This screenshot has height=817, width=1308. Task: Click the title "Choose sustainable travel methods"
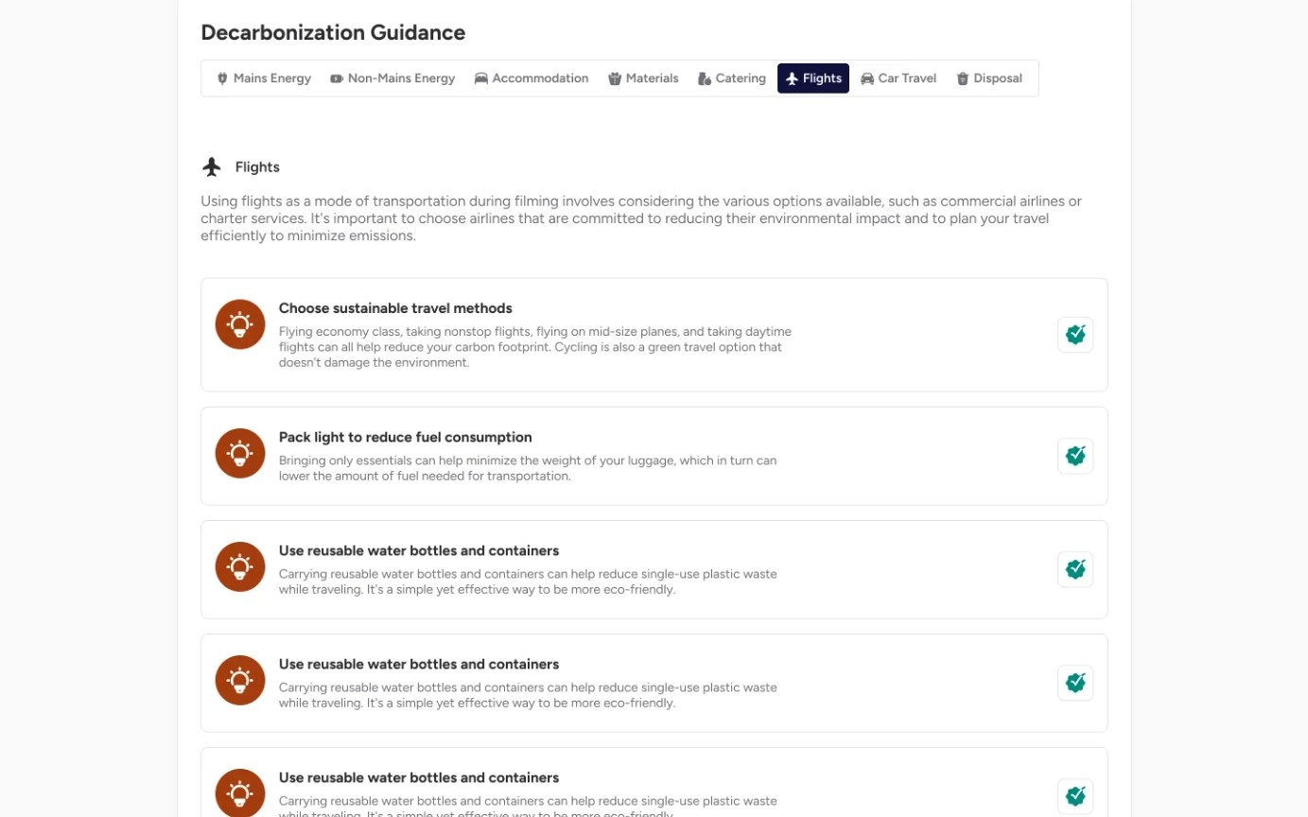click(395, 308)
